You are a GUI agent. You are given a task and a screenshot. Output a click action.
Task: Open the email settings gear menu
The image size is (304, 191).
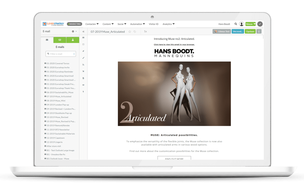click(74, 31)
